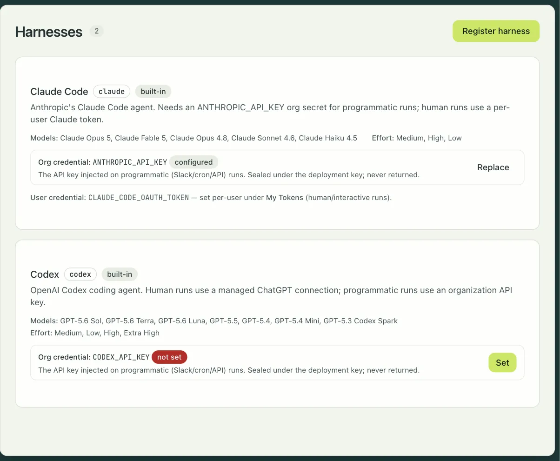
Task: Click the GPT-5.6 Sol model name
Action: (81, 321)
